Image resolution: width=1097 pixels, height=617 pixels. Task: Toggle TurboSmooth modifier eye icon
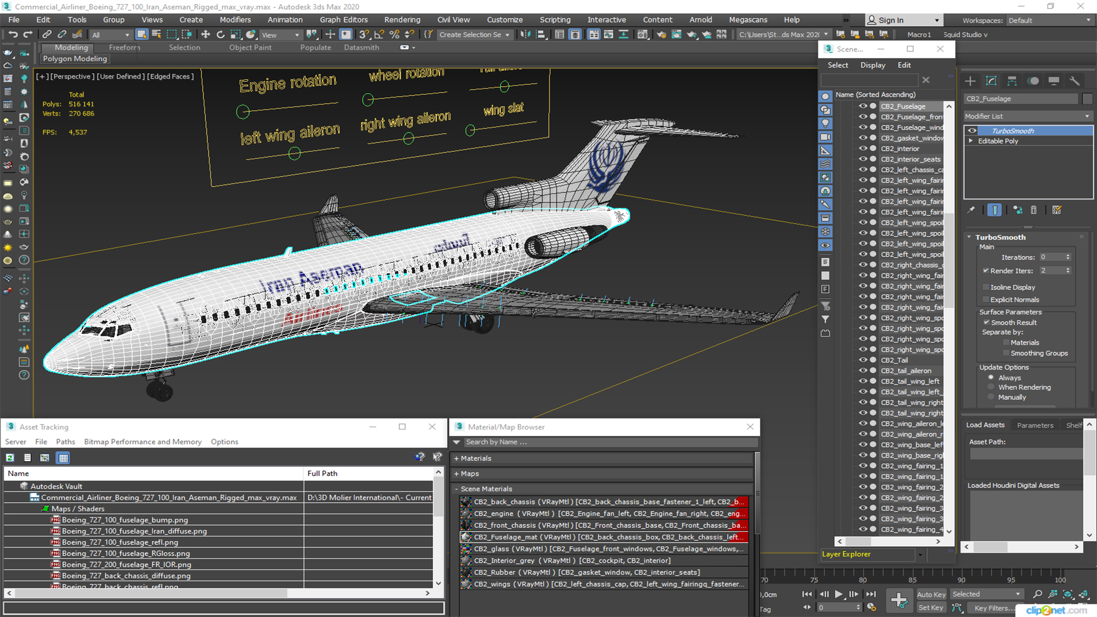[972, 131]
